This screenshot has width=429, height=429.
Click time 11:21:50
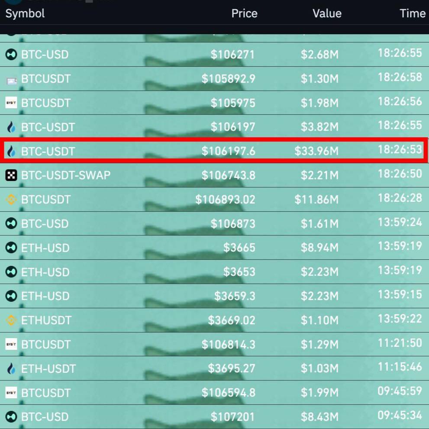[400, 343]
